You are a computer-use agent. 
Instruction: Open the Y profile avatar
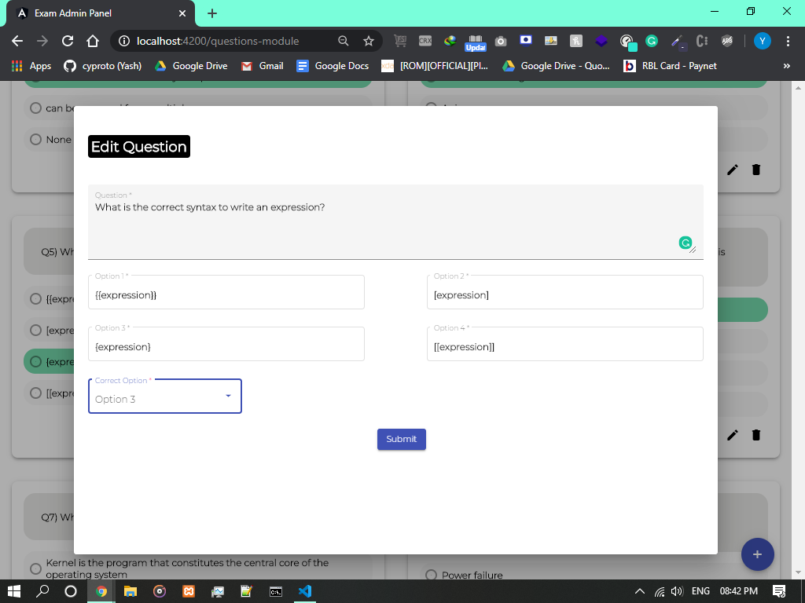pyautogui.click(x=763, y=41)
